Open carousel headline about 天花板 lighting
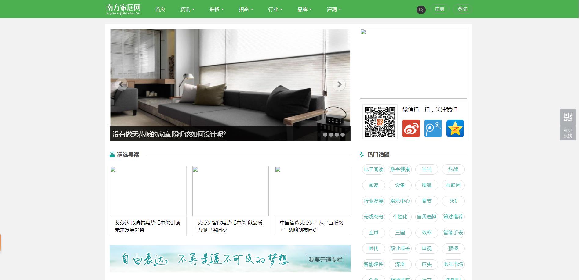Image resolution: width=579 pixels, height=280 pixels. pyautogui.click(x=169, y=134)
